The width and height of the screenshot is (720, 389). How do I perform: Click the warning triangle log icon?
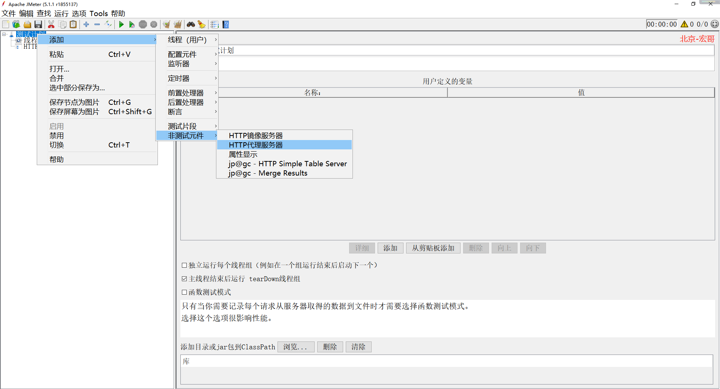[684, 24]
